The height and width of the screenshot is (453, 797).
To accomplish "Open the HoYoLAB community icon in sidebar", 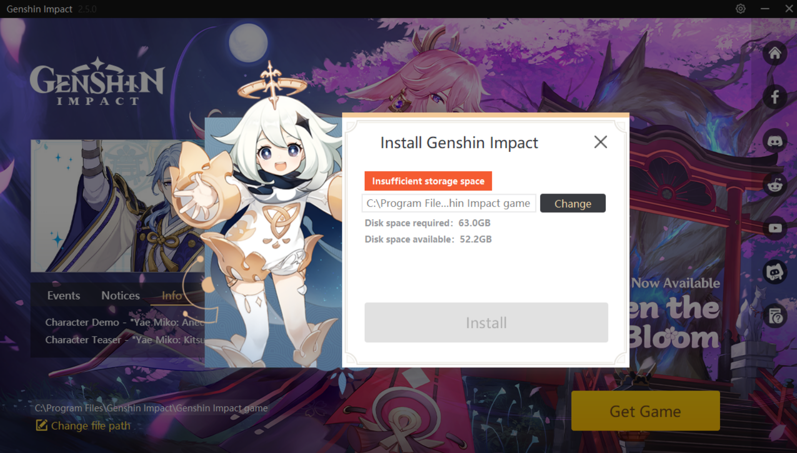I will [775, 272].
